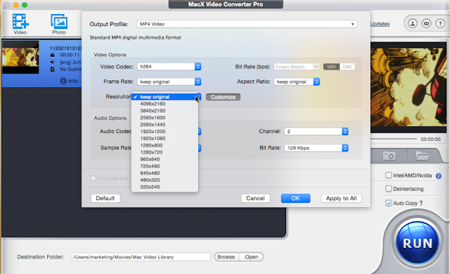
Task: Click the video preview image
Action: click(x=409, y=87)
